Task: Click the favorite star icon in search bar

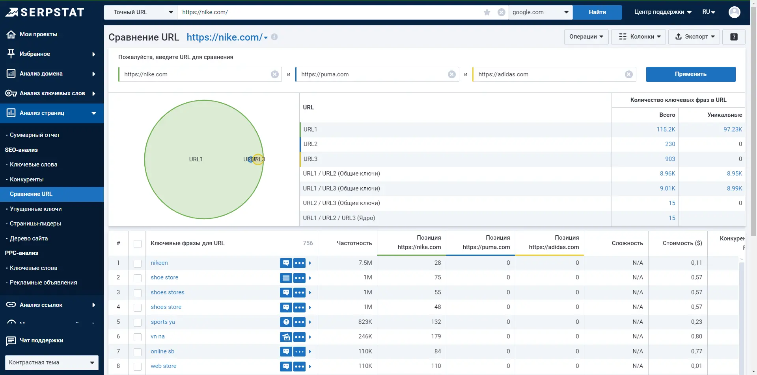Action: tap(487, 12)
